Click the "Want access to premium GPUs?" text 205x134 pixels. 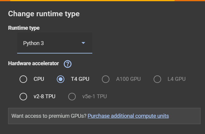coord(49,116)
